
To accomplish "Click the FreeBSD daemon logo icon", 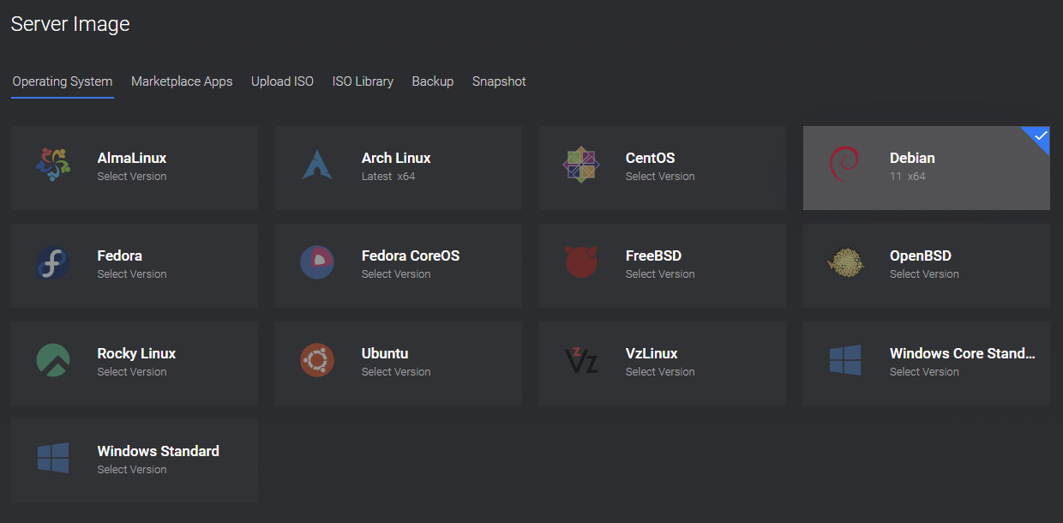I will [581, 262].
